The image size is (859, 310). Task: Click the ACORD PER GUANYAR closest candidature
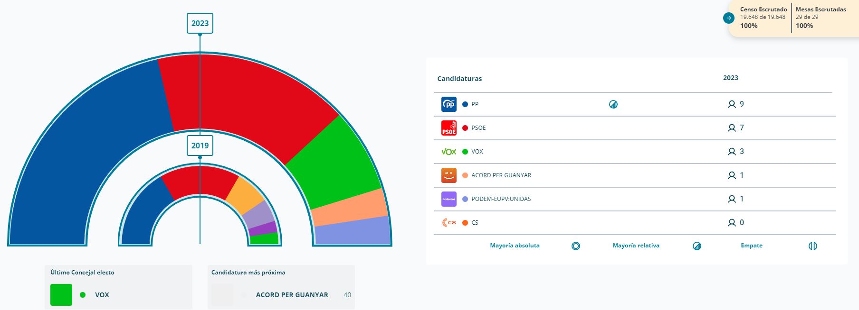[x=292, y=295]
